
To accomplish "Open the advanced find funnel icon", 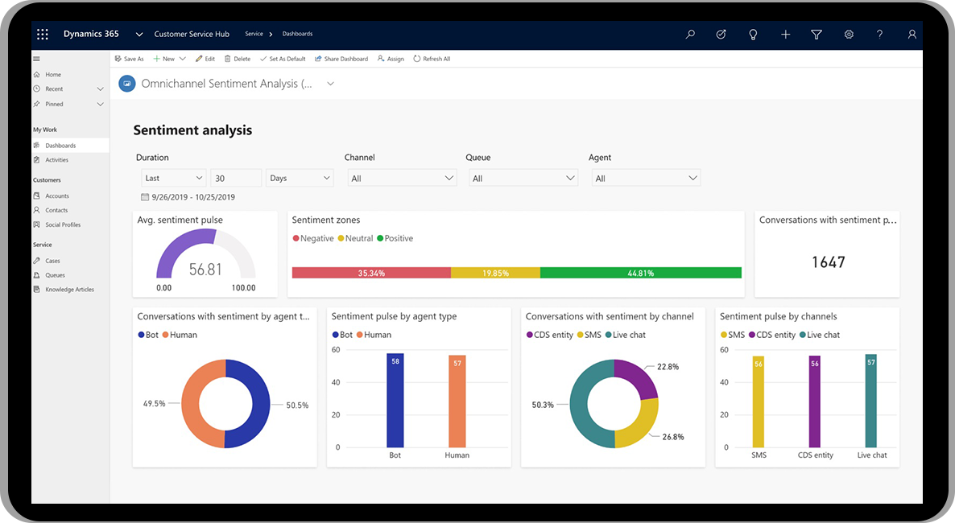I will click(817, 34).
